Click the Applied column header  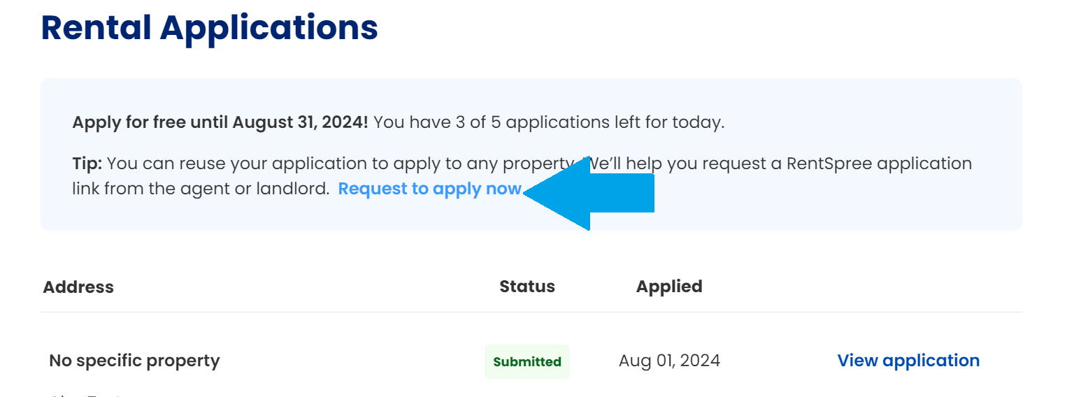pos(669,286)
